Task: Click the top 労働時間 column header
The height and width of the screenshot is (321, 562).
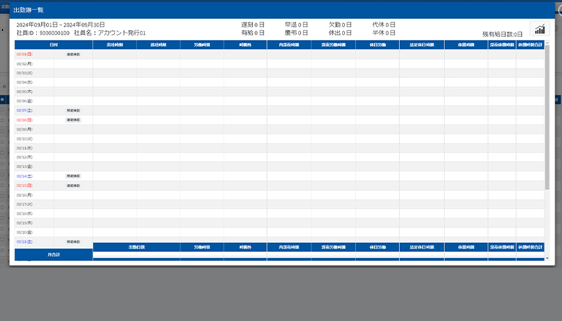Action: click(202, 45)
